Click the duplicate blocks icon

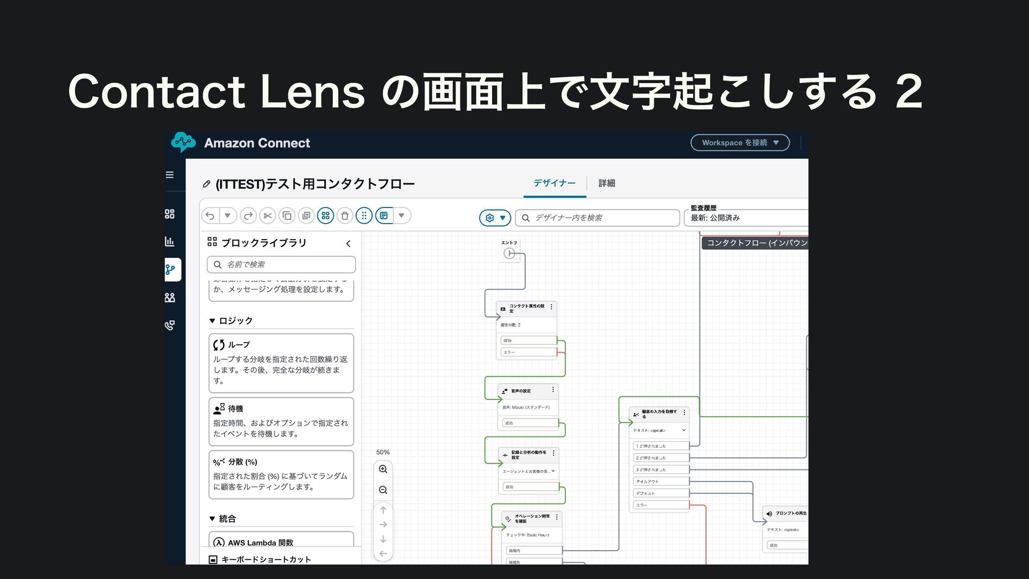pos(306,216)
